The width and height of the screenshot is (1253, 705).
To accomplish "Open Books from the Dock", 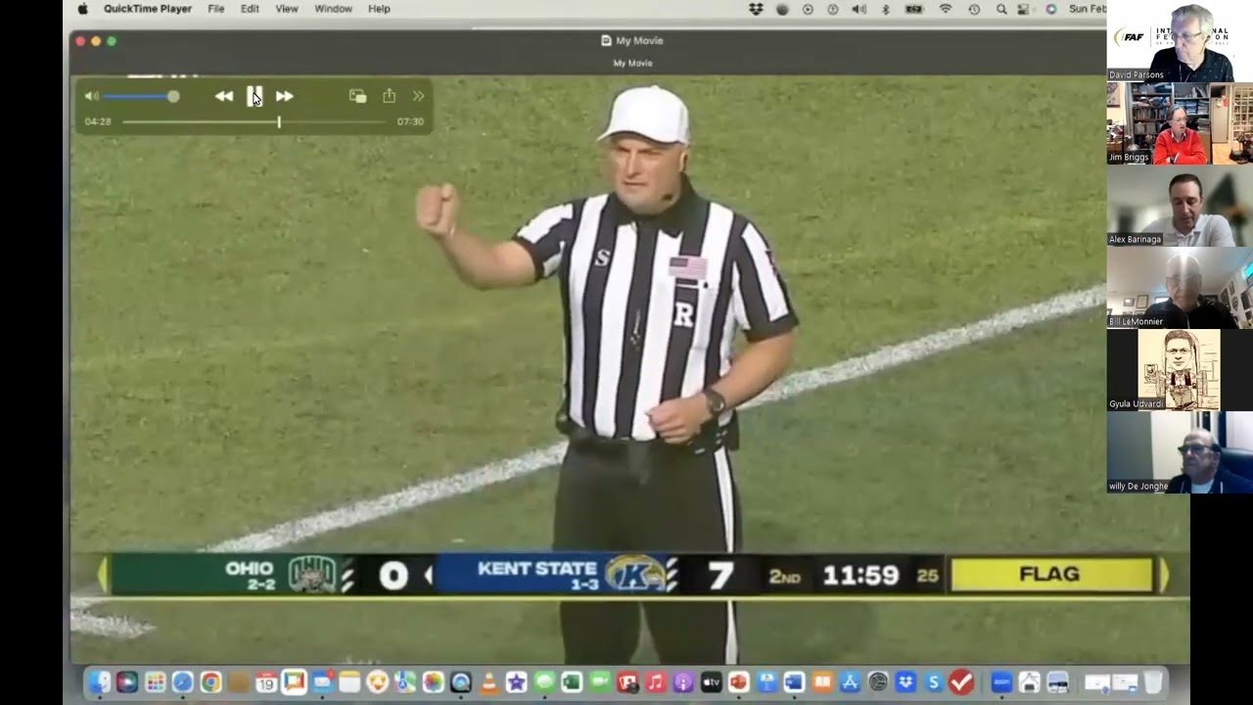I will click(x=822, y=682).
